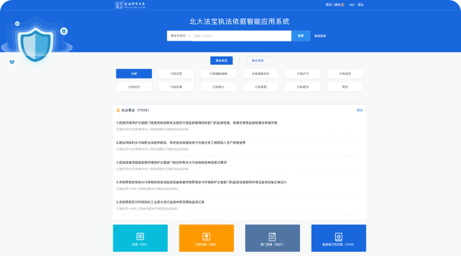Viewport: 461px width, 256px height.
Task: Open result 4 about automatic monitoring equipment
Action: (201, 182)
